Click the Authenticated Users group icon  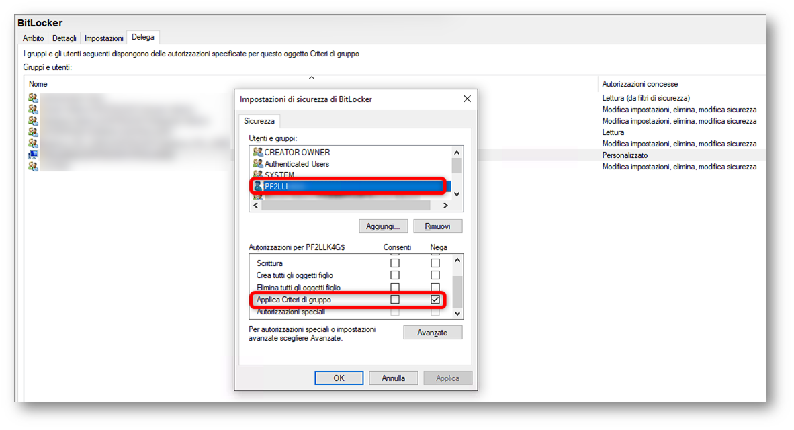pyautogui.click(x=257, y=163)
